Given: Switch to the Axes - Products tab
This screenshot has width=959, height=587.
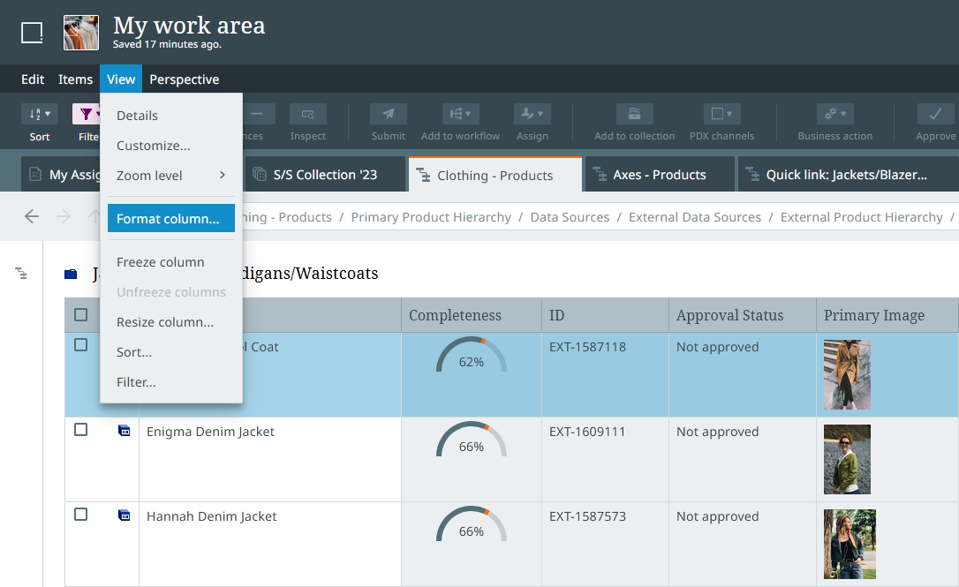Looking at the screenshot, I should tap(659, 175).
